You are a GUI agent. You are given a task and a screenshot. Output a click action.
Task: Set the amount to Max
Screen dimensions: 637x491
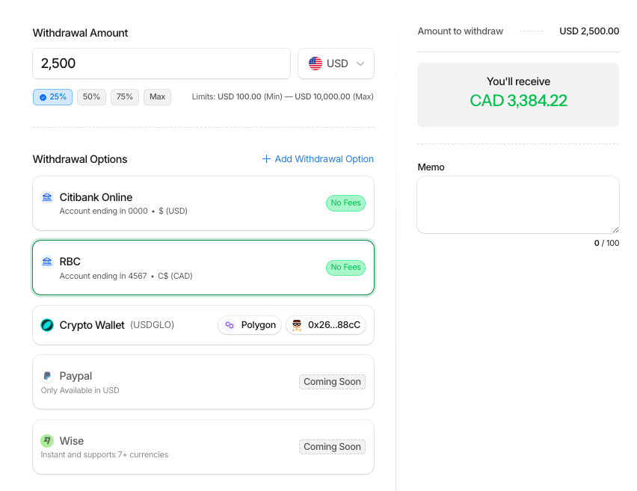click(x=157, y=97)
